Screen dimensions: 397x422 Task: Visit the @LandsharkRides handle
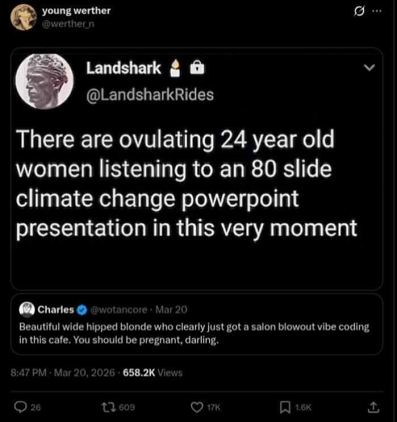coord(150,95)
